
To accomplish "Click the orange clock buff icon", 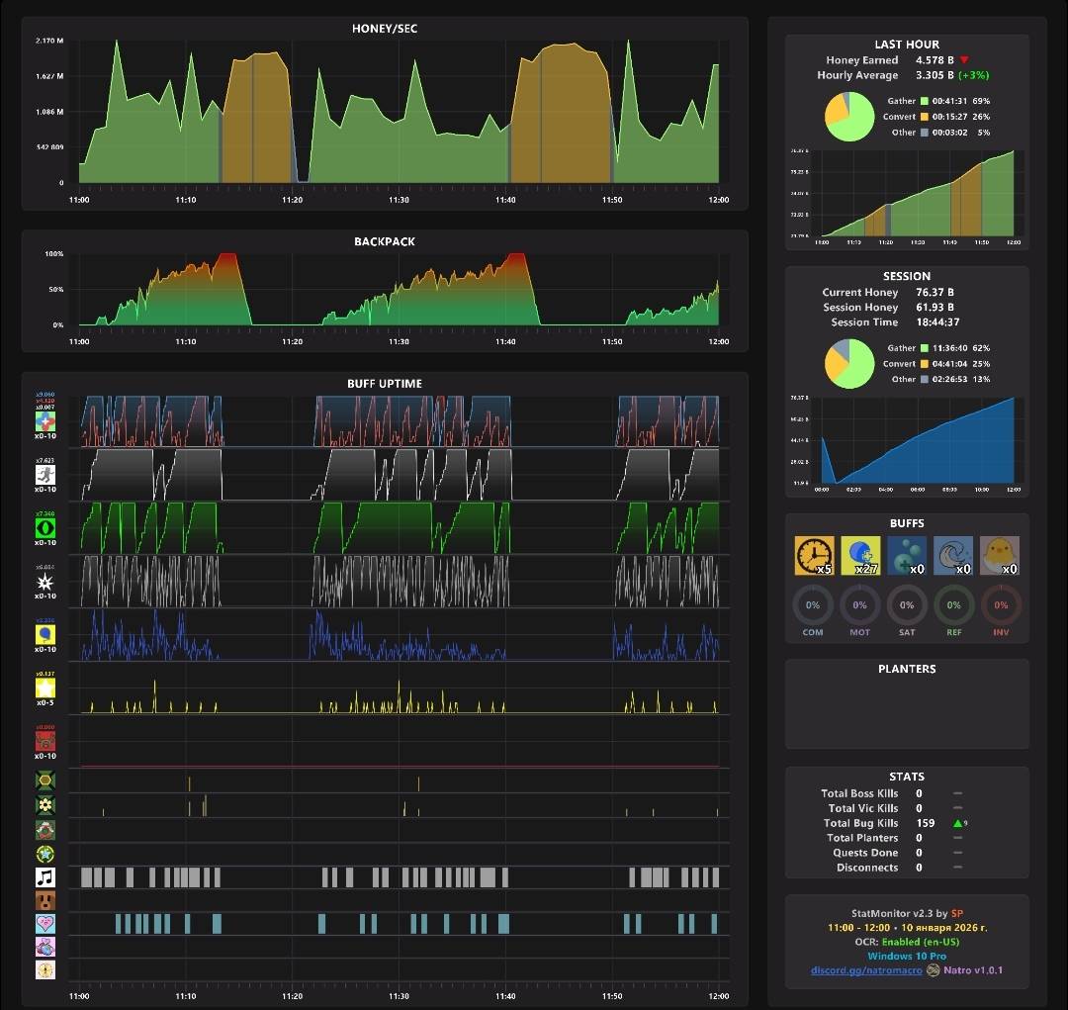I will click(814, 555).
